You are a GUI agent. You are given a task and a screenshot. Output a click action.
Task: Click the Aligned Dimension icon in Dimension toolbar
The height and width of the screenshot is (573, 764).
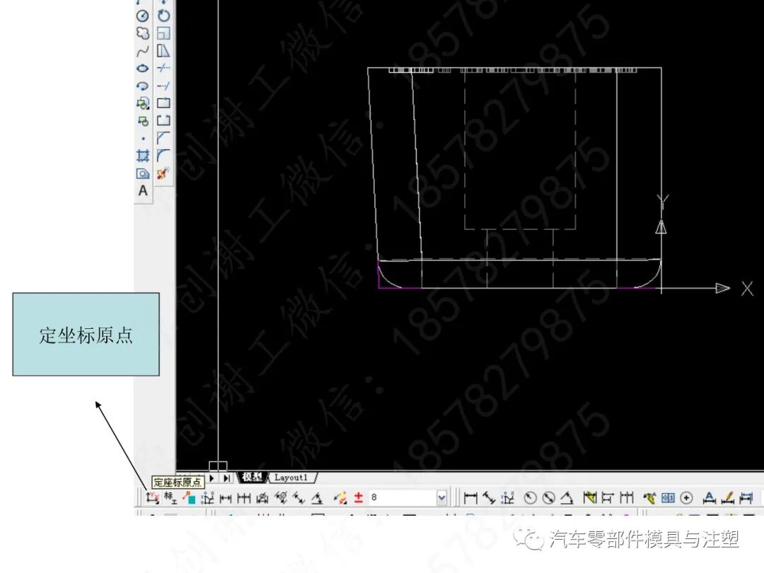[x=489, y=497]
